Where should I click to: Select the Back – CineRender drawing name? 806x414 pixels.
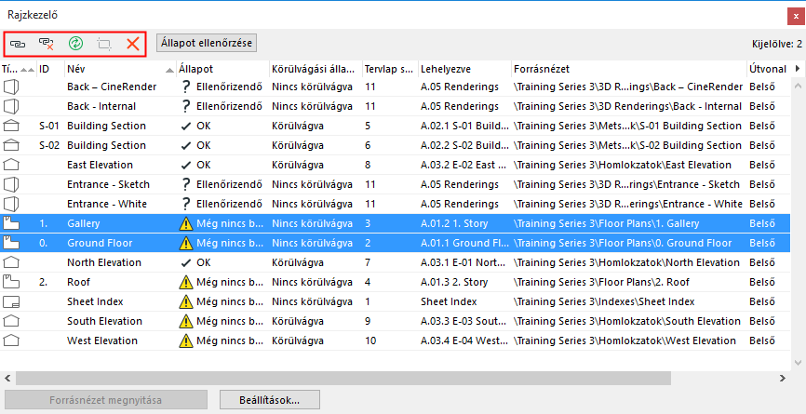pos(112,87)
